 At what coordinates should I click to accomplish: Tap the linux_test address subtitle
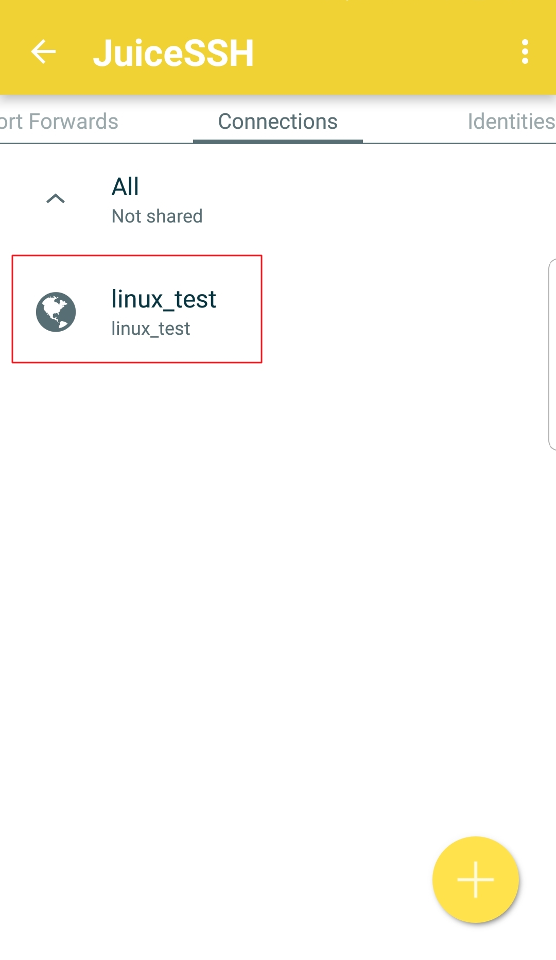pos(151,329)
